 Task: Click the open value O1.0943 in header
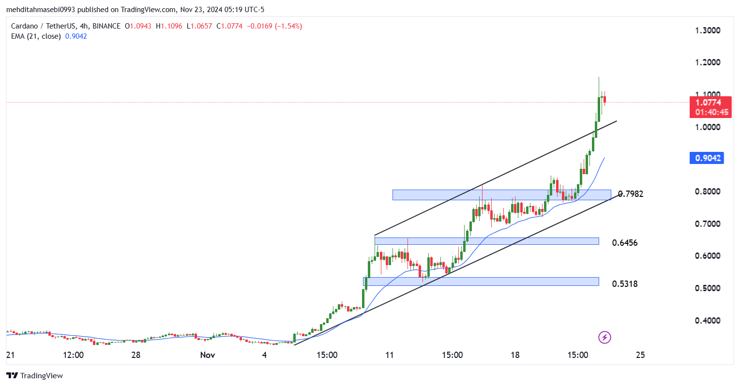coord(138,26)
